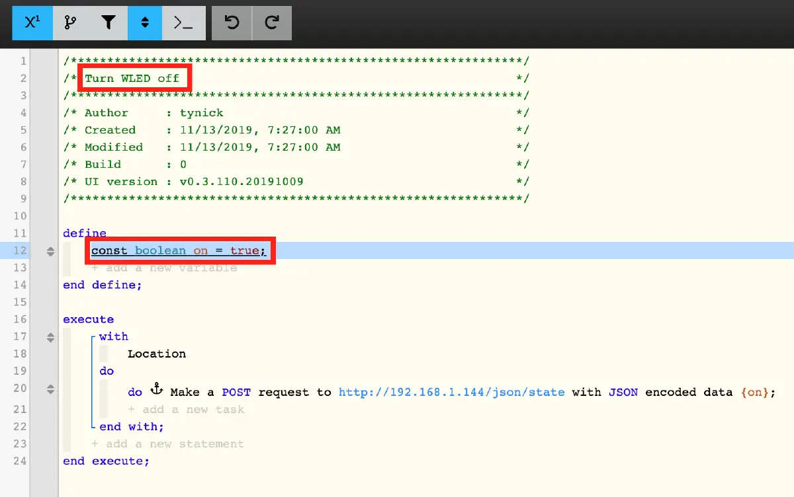Click the anchor icon before Make a POST
The width and height of the screenshot is (794, 497).
[157, 389]
